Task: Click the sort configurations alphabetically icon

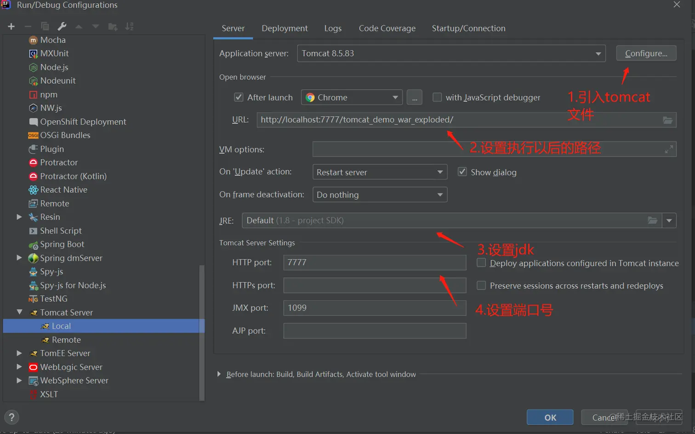Action: tap(130, 27)
